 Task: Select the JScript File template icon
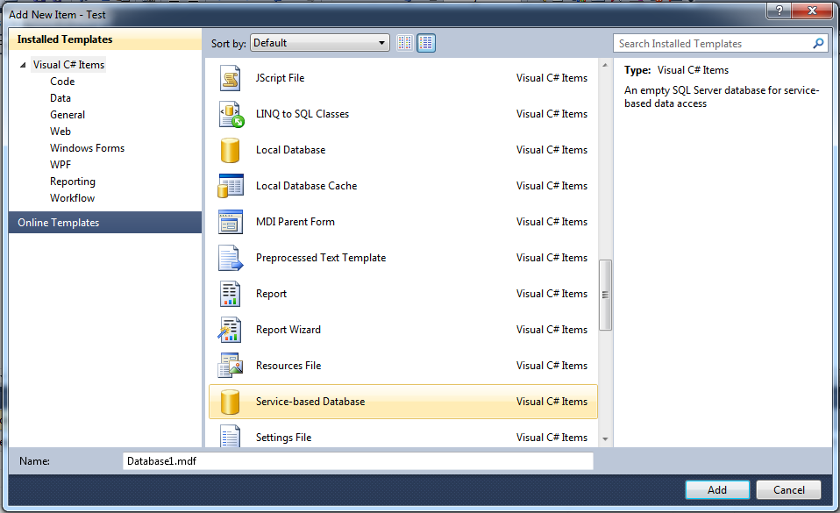(231, 78)
